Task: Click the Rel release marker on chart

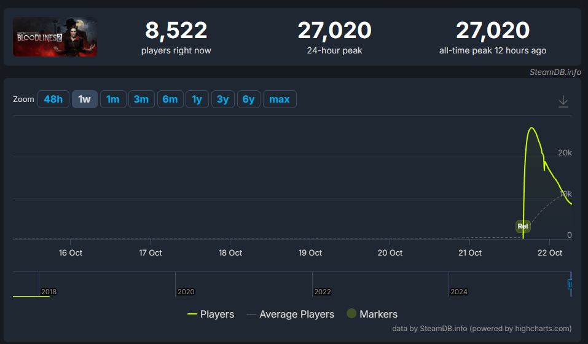Action: [x=523, y=226]
